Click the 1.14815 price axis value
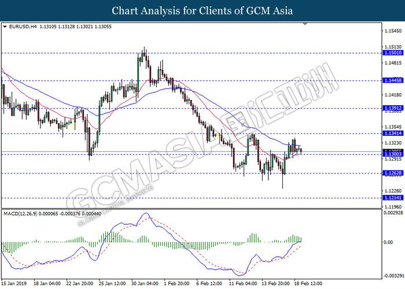Image resolution: width=405 pixels, height=289 pixels. point(393,63)
